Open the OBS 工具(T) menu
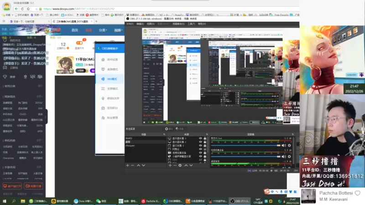 [191, 24]
